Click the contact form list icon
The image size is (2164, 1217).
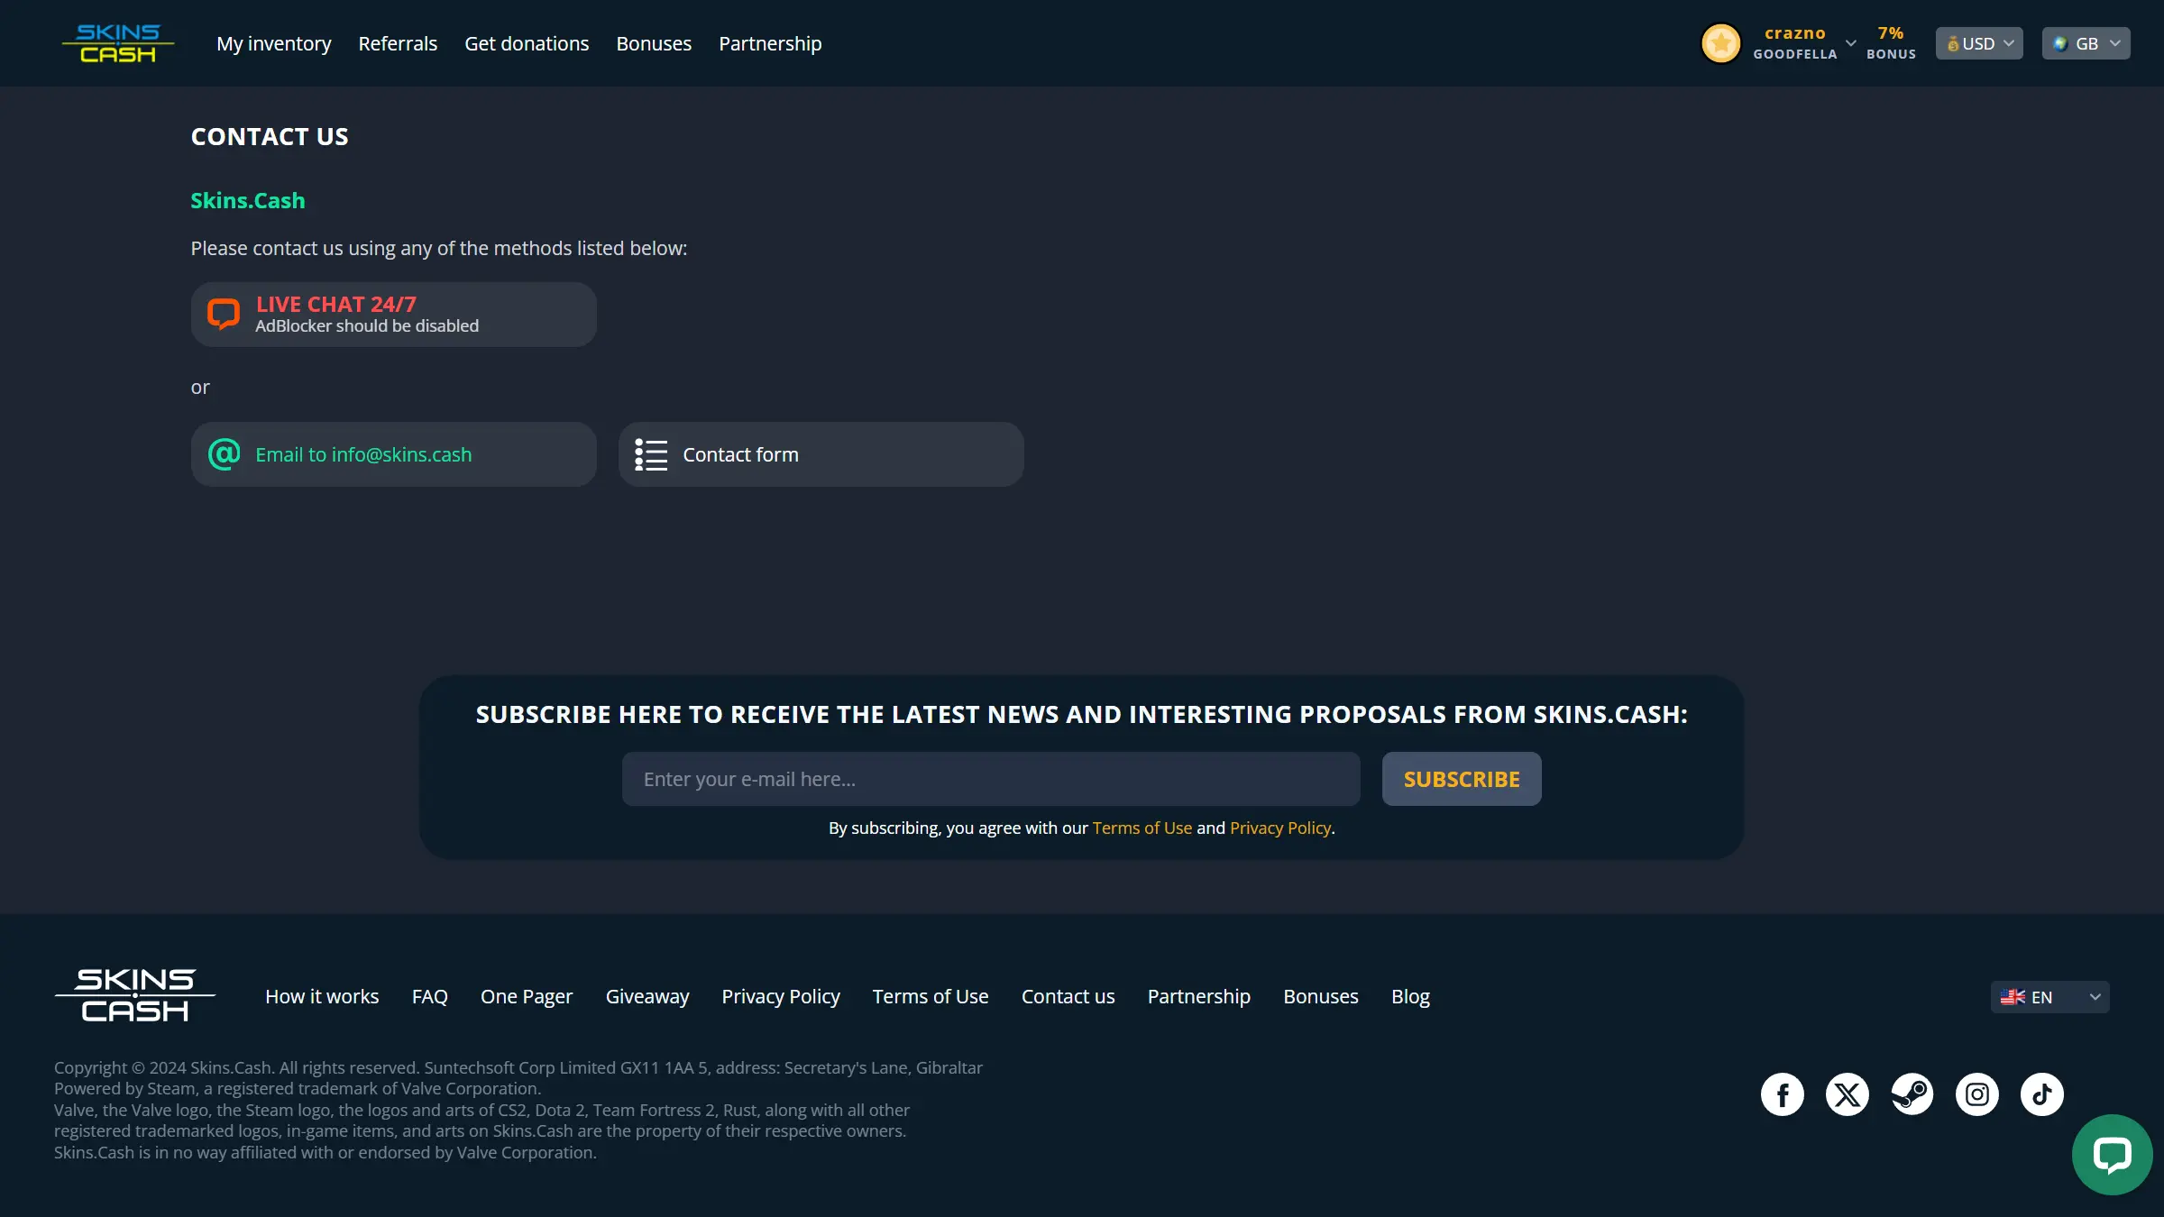click(x=651, y=454)
